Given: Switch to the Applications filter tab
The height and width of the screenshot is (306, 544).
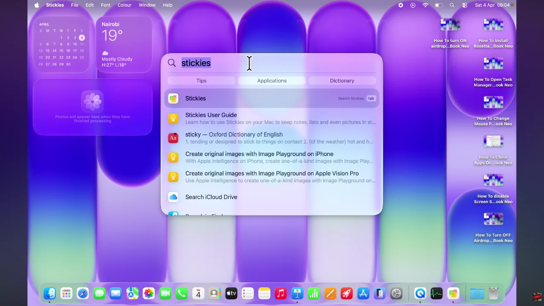Looking at the screenshot, I should (x=272, y=80).
